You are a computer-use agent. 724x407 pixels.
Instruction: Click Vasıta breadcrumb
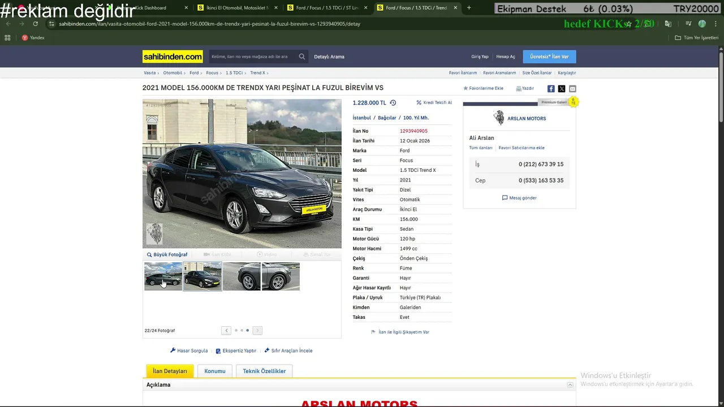click(x=149, y=73)
